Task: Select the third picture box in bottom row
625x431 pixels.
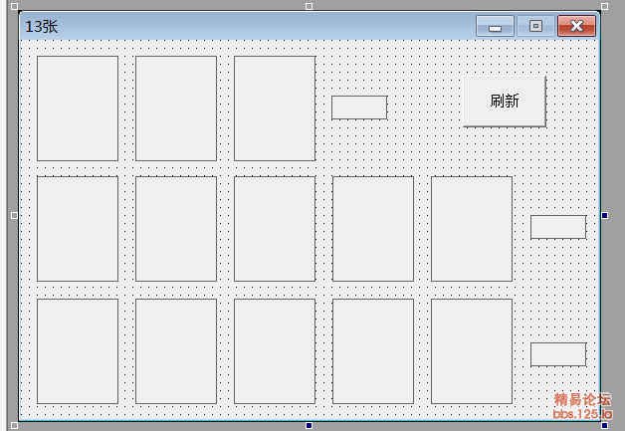Action: [275, 351]
